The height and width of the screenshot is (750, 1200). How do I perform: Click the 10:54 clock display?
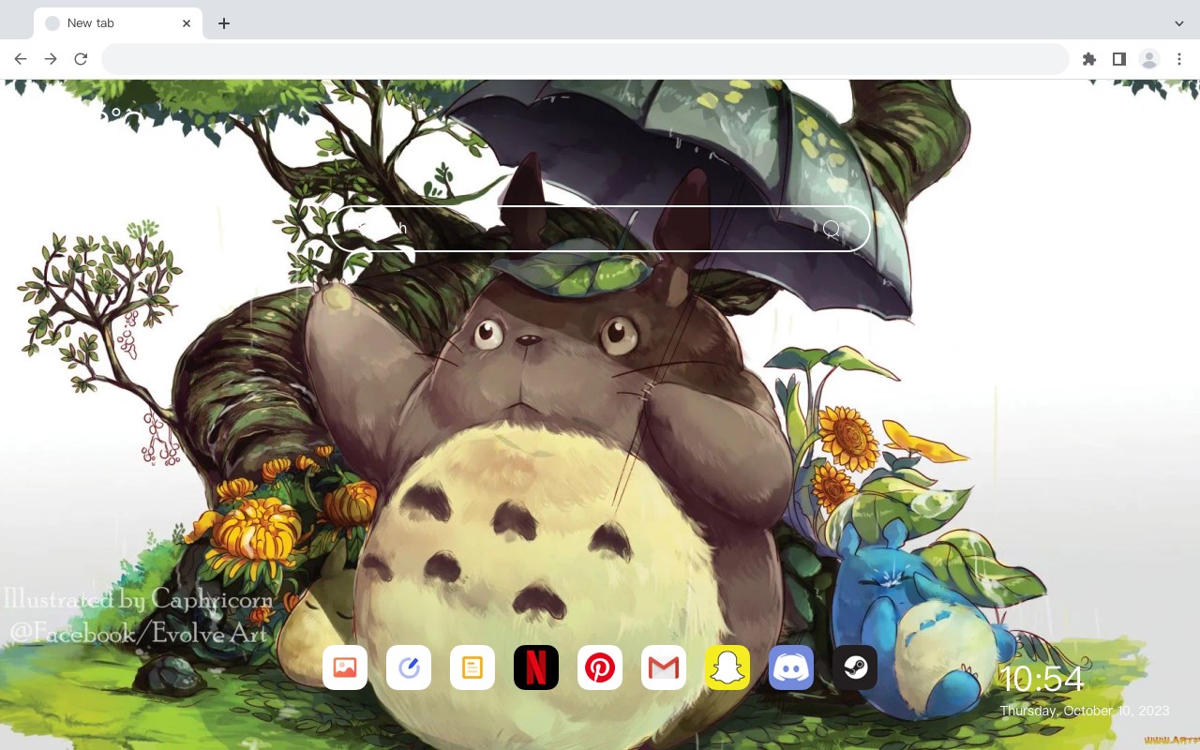point(1042,679)
